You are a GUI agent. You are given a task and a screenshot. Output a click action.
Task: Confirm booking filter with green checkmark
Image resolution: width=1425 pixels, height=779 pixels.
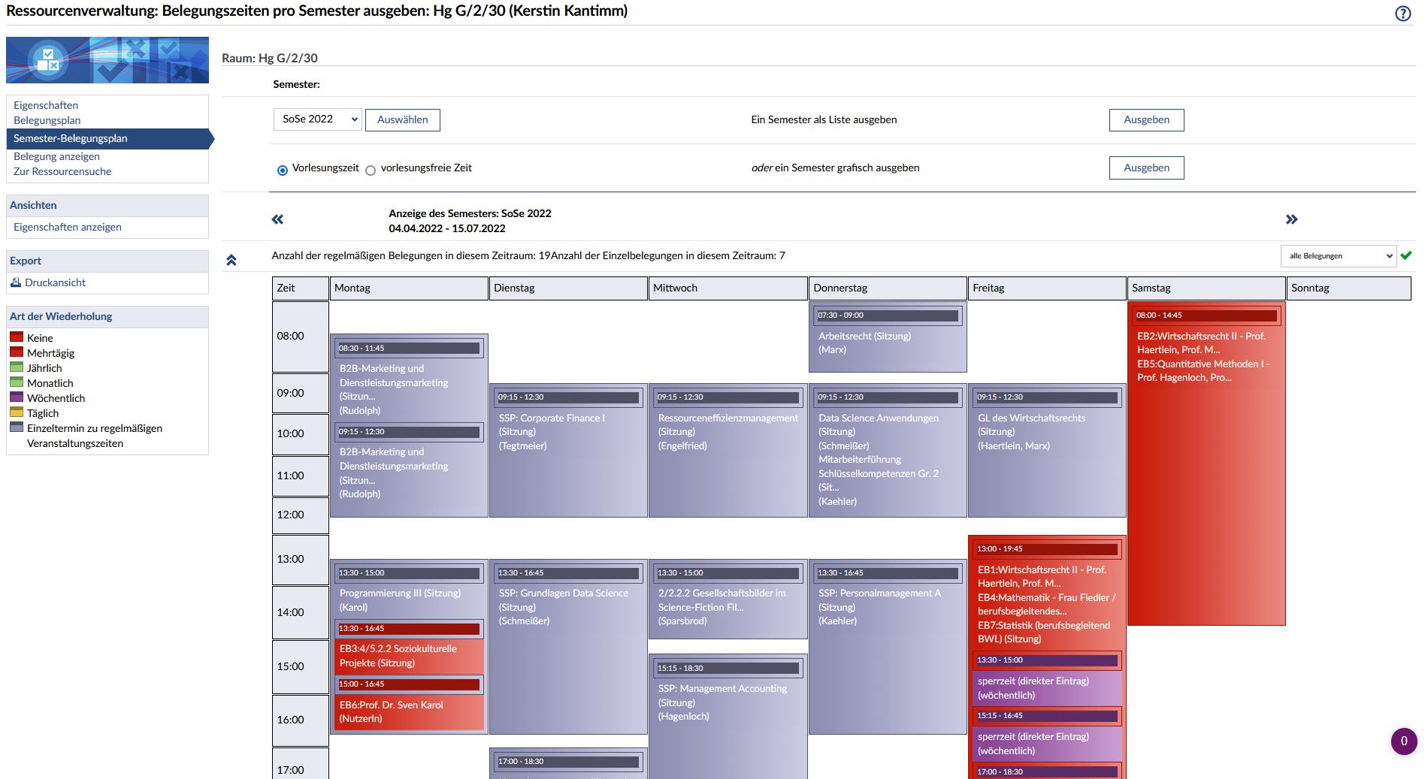(x=1406, y=255)
